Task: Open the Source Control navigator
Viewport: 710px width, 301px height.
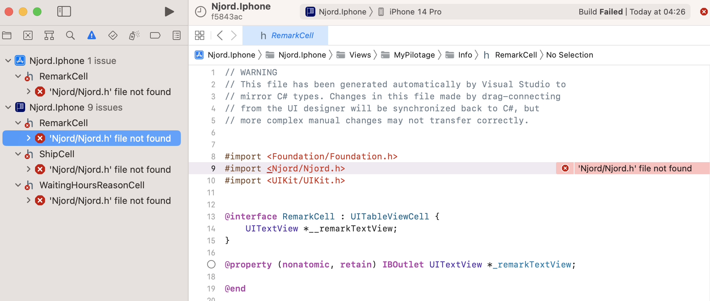Action: point(28,35)
